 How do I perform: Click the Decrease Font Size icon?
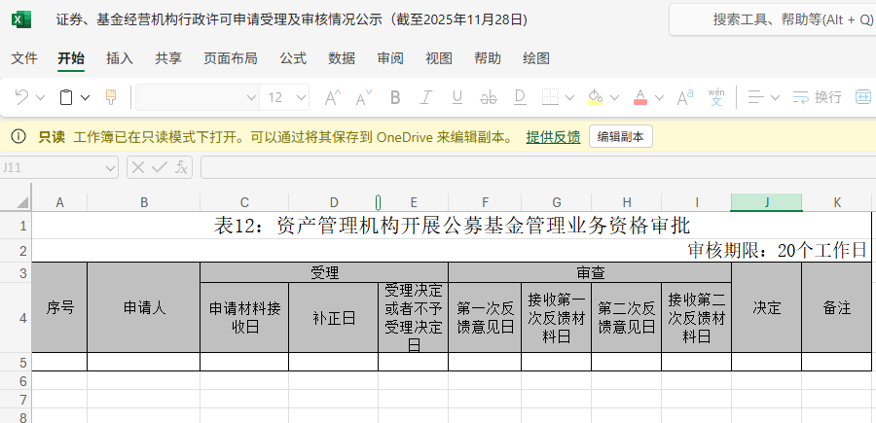363,97
